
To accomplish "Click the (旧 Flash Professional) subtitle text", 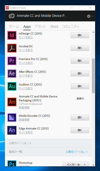I will [x=31, y=104].
